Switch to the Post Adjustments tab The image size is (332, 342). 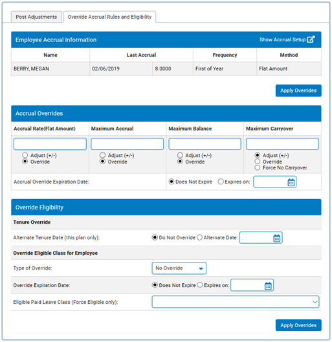(36, 17)
